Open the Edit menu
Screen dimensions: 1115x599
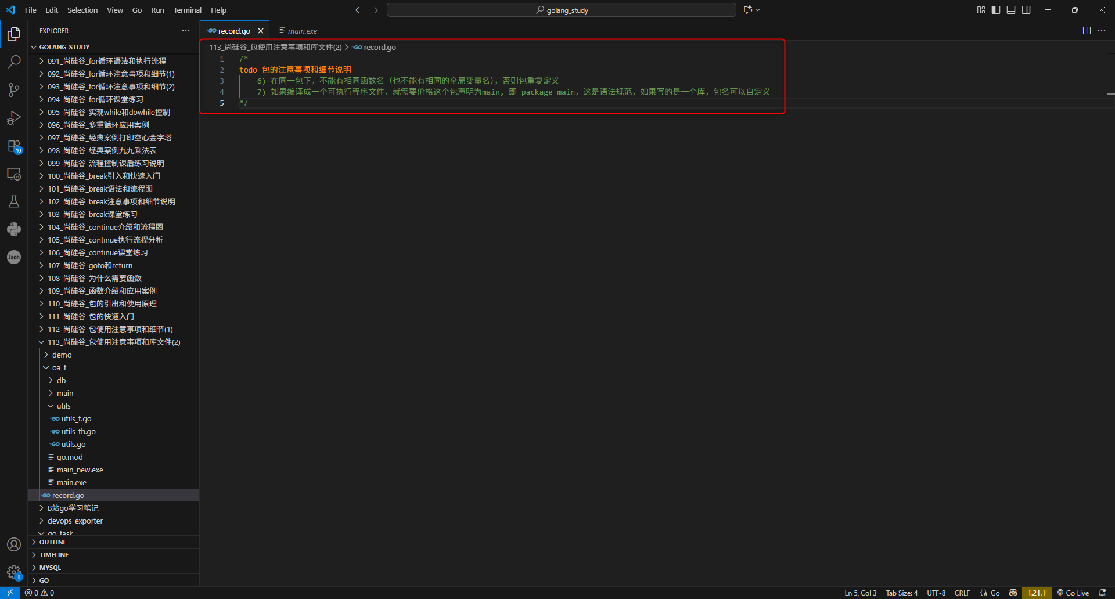pyautogui.click(x=52, y=10)
